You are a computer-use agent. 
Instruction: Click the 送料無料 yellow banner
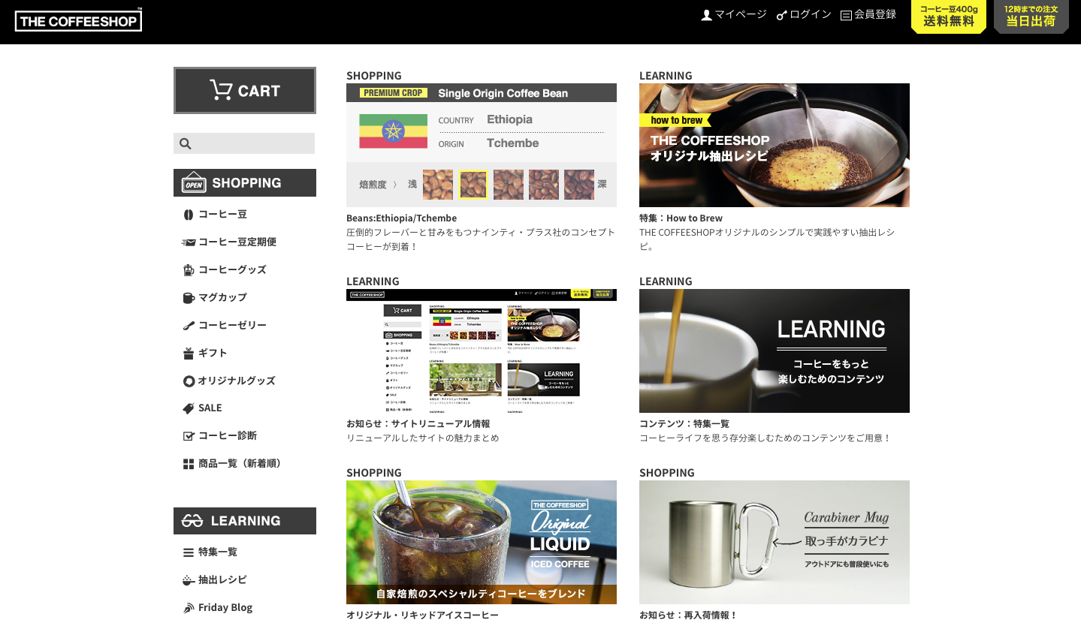949,17
